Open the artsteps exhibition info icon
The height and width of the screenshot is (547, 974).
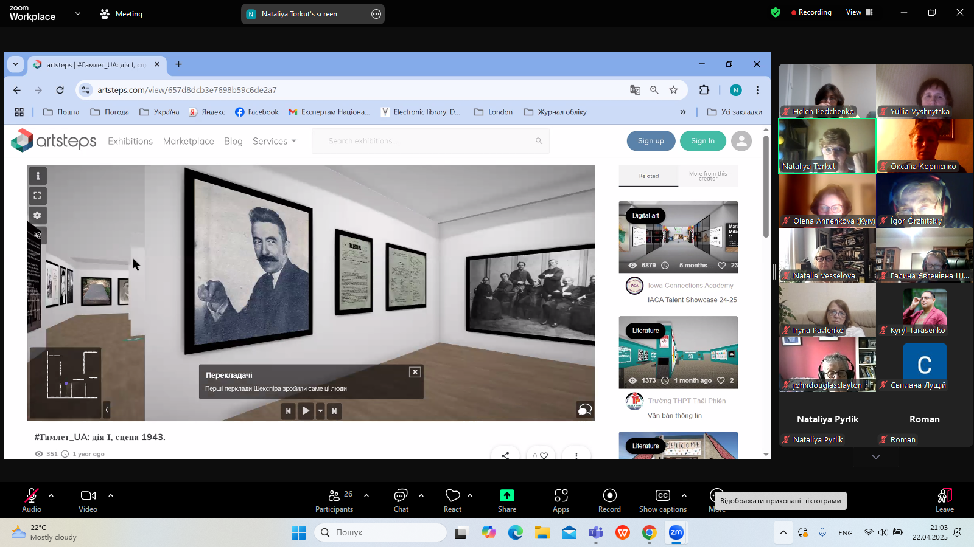(38, 176)
